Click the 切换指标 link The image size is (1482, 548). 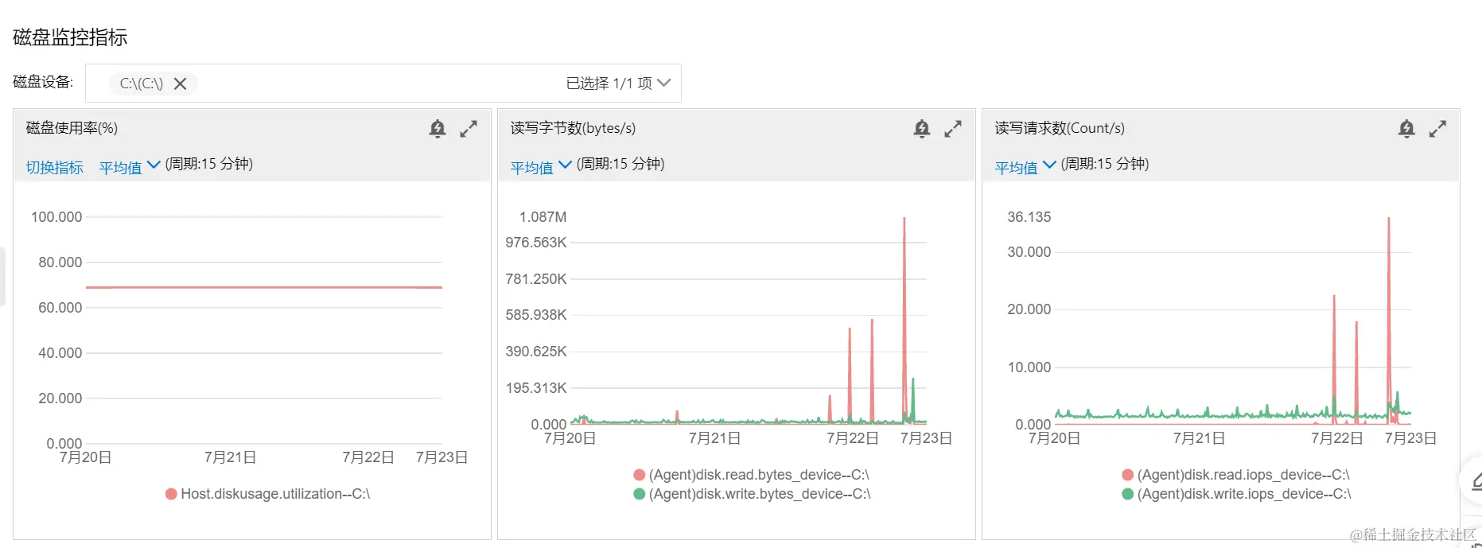tap(54, 167)
